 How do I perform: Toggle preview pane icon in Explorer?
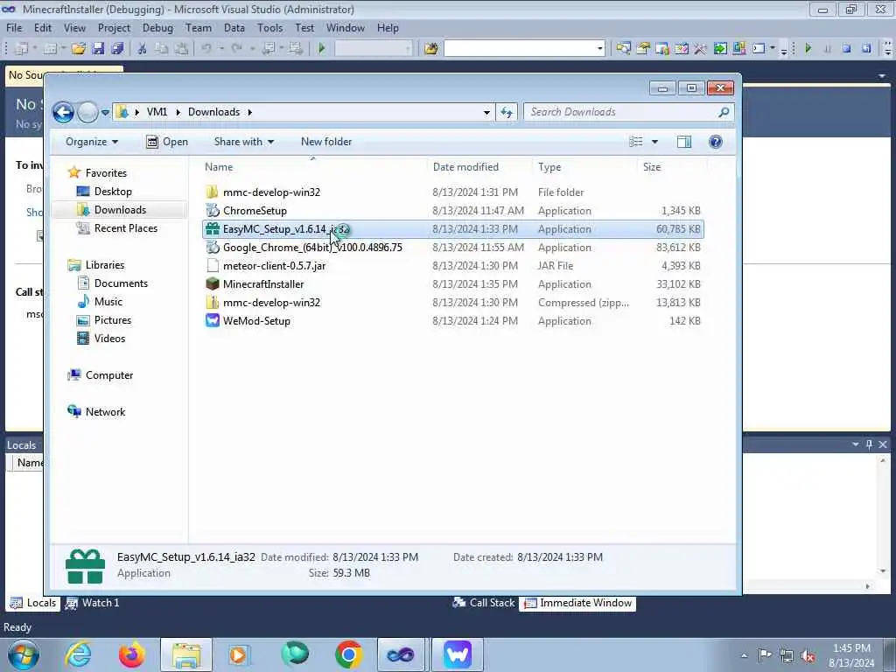(x=684, y=142)
